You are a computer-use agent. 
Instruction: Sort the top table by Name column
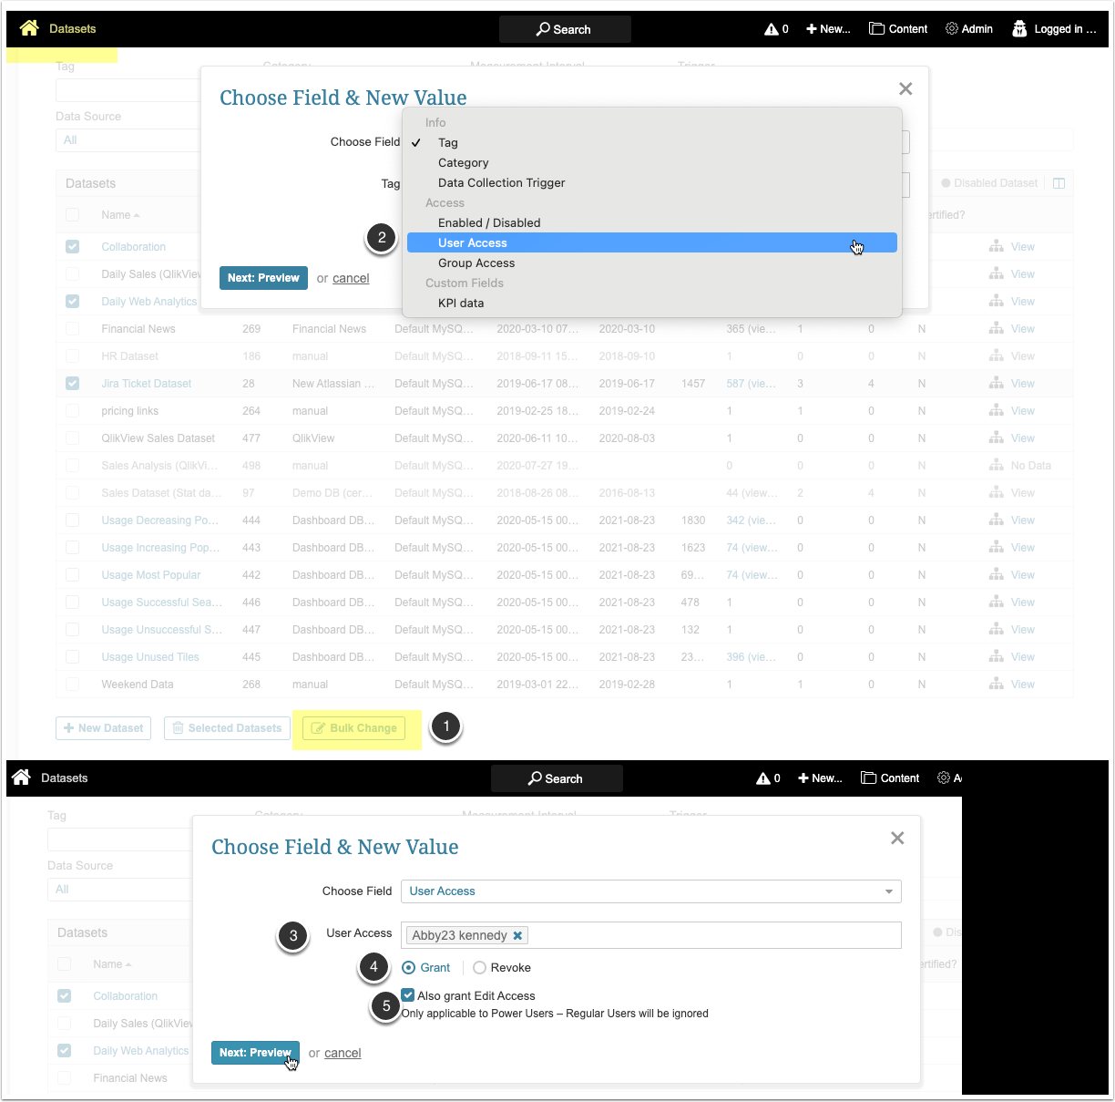119,215
